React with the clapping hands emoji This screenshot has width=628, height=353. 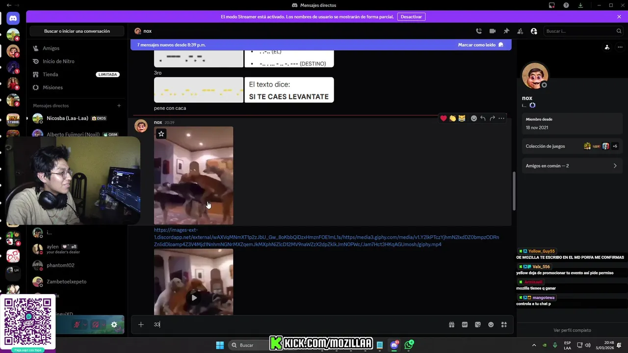pyautogui.click(x=453, y=118)
